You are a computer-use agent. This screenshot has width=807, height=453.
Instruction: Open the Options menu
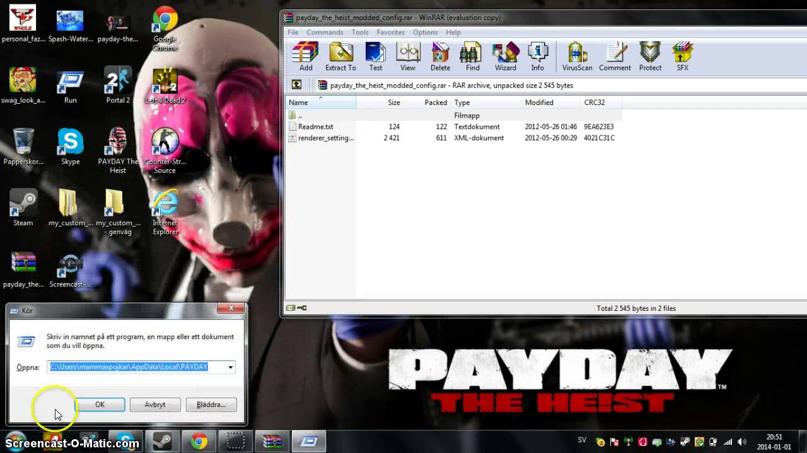[x=425, y=32]
